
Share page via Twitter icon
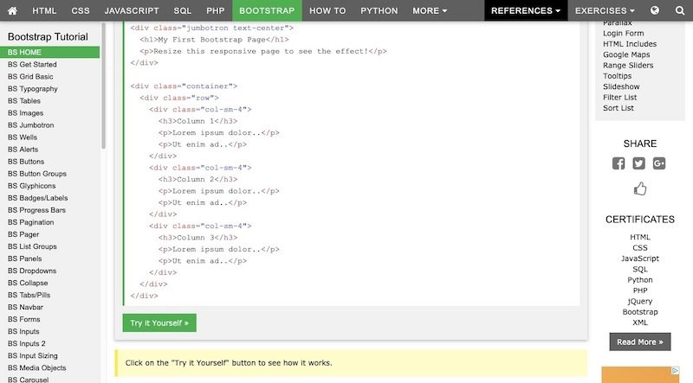click(638, 163)
